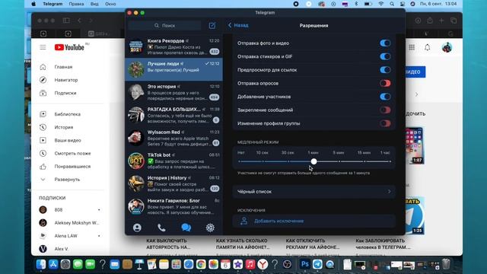Click the right chevron in YouTube page
487x274 pixels.
(416, 94)
